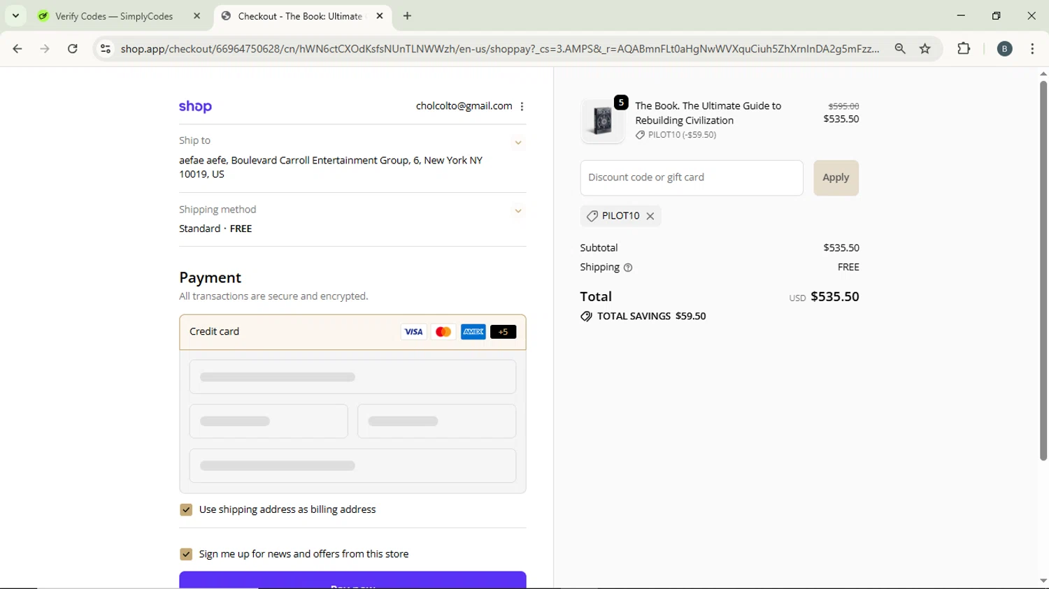View site information icon in address bar
This screenshot has height=589, width=1049.
pyautogui.click(x=106, y=49)
